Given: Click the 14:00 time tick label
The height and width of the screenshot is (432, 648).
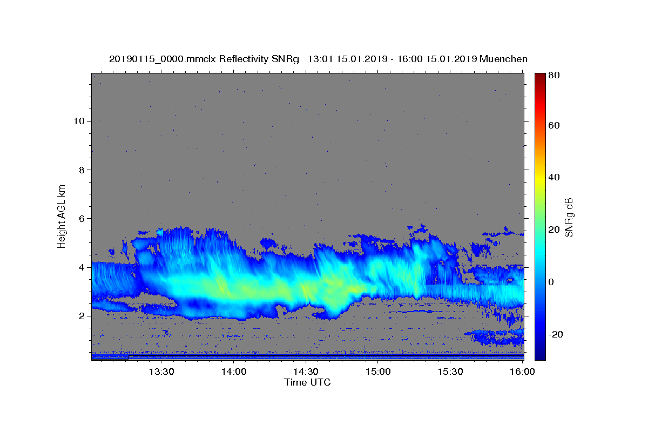Looking at the screenshot, I should pos(233,372).
